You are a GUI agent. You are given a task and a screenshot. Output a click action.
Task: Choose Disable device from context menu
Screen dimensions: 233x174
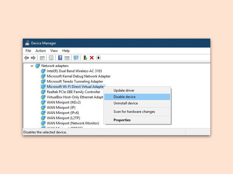(137, 97)
